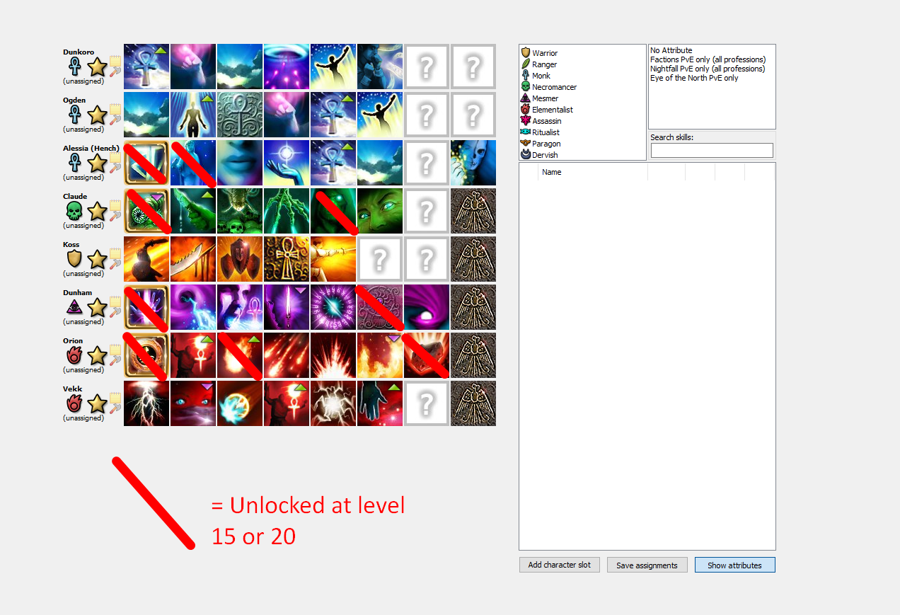Choose Paragon in the profession list
Viewport: 900px width, 615px height.
coord(546,144)
